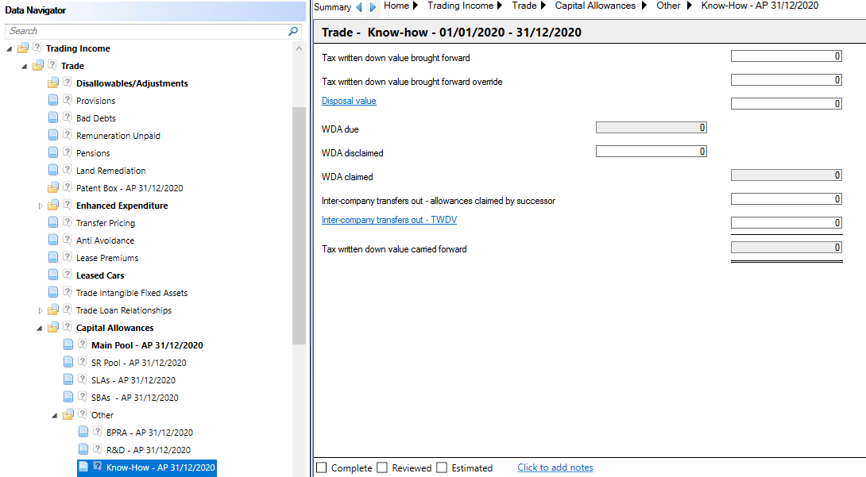The height and width of the screenshot is (477, 866).
Task: Open Inter-company transfers out - TWDV link
Action: point(389,220)
